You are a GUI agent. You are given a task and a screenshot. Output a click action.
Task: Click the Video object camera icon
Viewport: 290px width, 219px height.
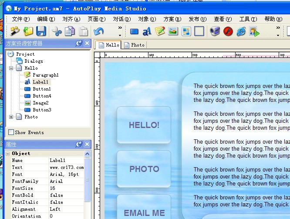coord(215,31)
